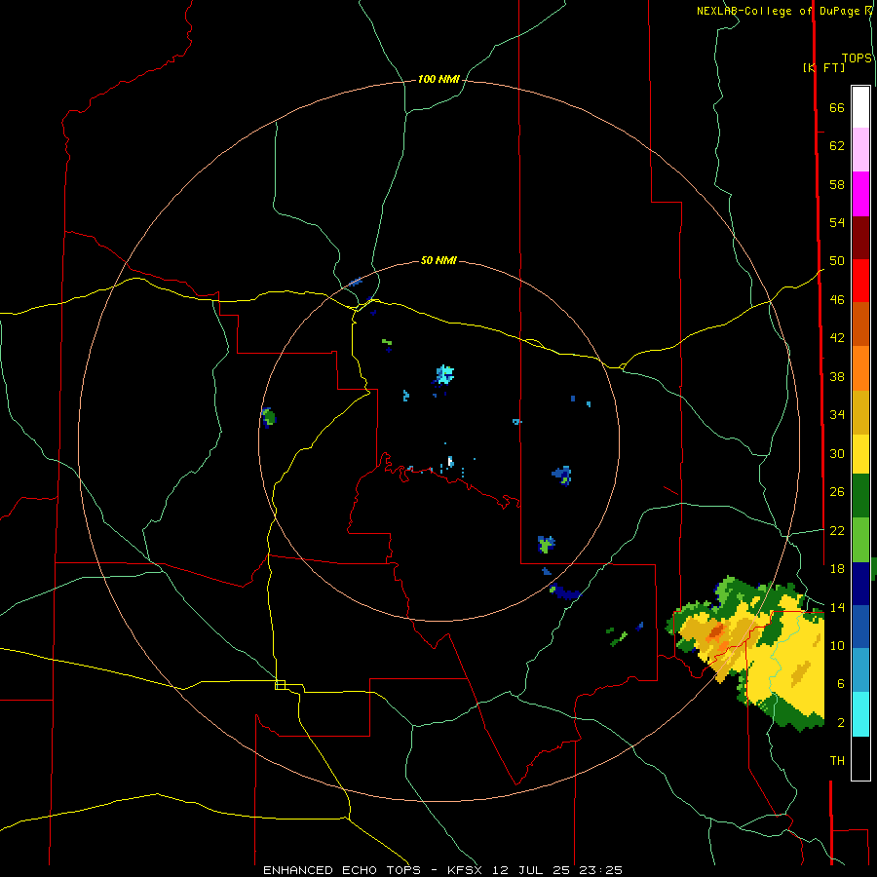Click the 30 value on the legend
The width and height of the screenshot is (877, 877).
(837, 453)
